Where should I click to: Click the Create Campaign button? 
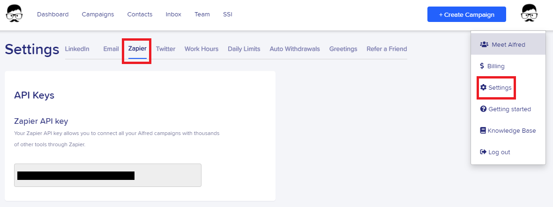tap(467, 14)
